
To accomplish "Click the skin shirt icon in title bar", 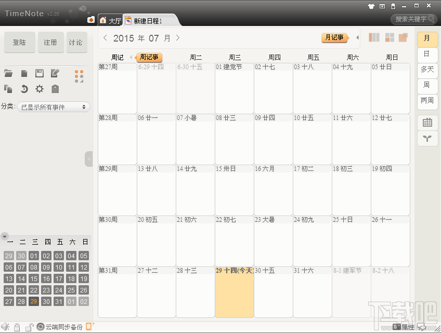I will coord(371,6).
